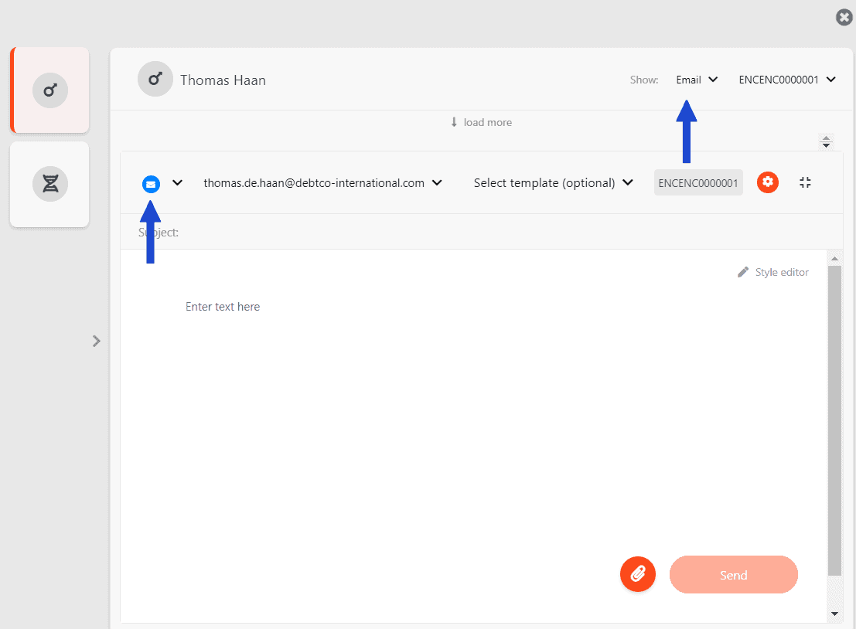Open the recipient email address dropdown

click(322, 183)
